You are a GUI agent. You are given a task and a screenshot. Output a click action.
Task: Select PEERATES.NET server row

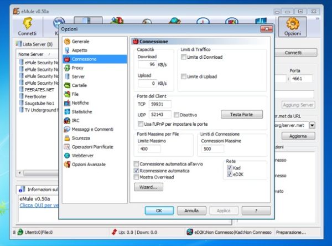(39, 90)
